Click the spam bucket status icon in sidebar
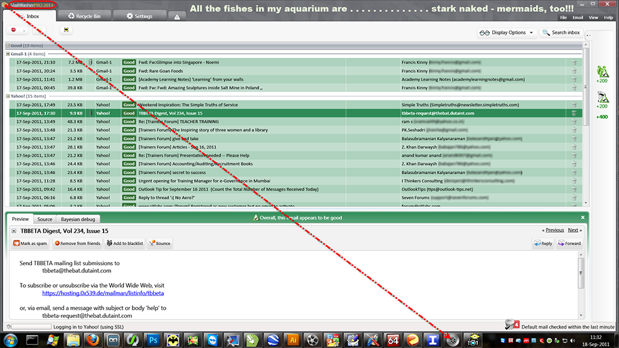 603,97
